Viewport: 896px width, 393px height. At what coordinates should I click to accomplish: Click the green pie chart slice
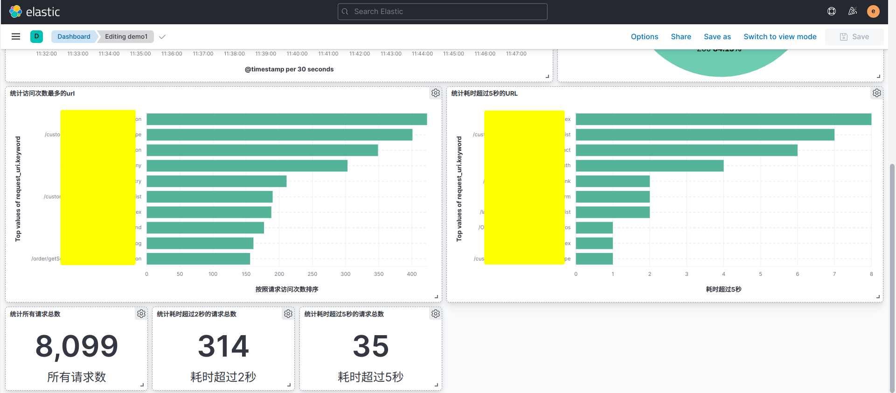[721, 63]
